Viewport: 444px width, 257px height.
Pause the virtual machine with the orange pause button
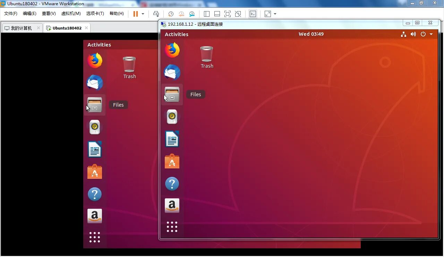pyautogui.click(x=135, y=14)
